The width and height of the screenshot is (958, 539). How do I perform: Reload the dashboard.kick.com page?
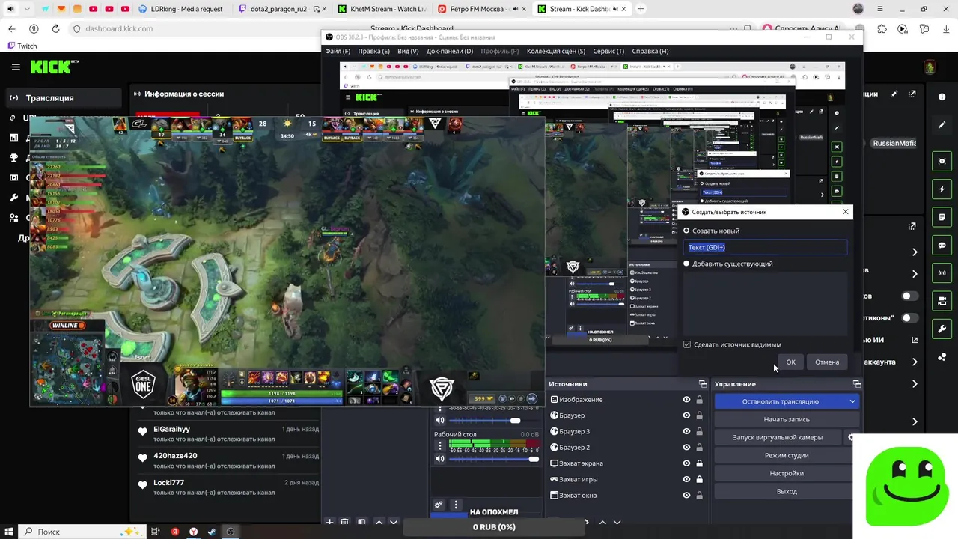tap(55, 28)
